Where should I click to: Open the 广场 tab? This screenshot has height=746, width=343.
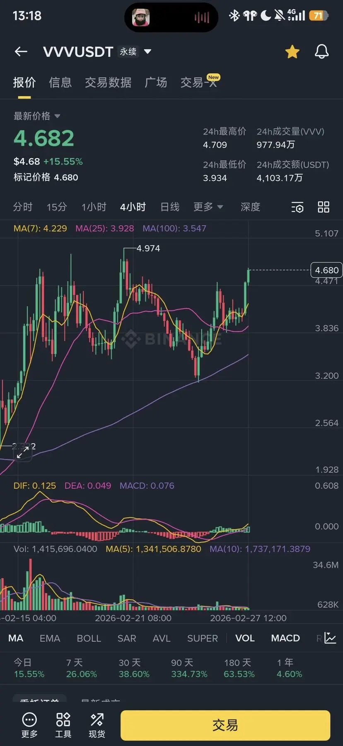(156, 82)
